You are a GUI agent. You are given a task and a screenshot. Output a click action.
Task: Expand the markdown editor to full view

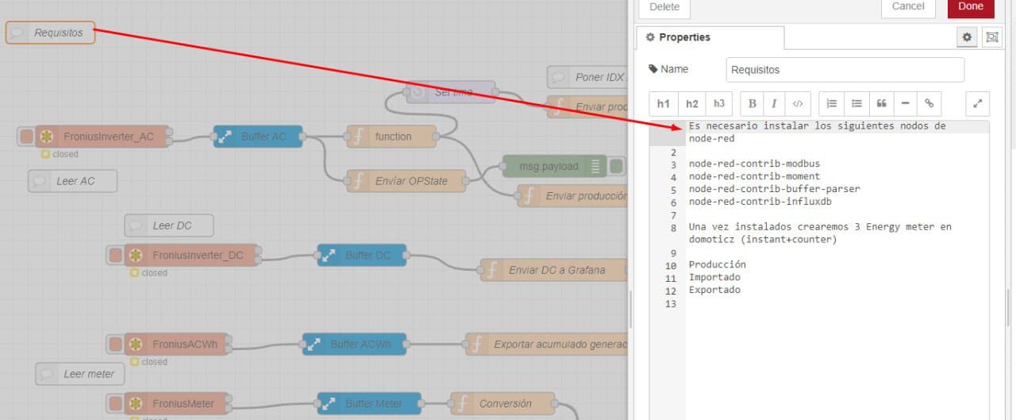pyautogui.click(x=978, y=104)
